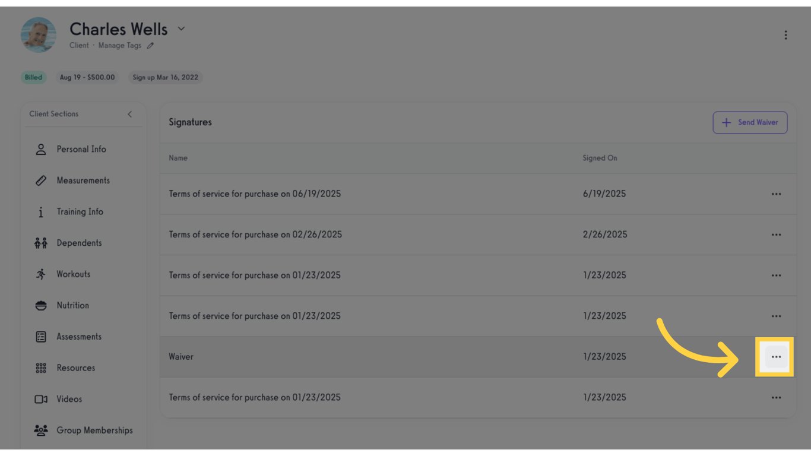811x456 pixels.
Task: Open the highlighted Waiver row ellipsis menu
Action: (776, 357)
